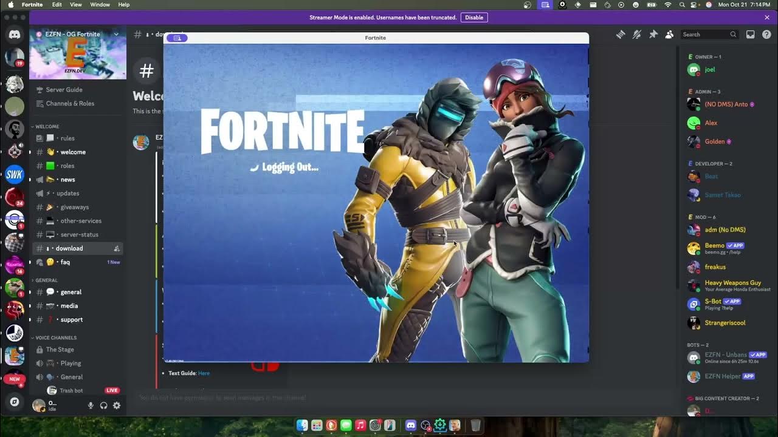Image resolution: width=778 pixels, height=437 pixels.
Task: Open the general text channel
Action: click(x=78, y=292)
